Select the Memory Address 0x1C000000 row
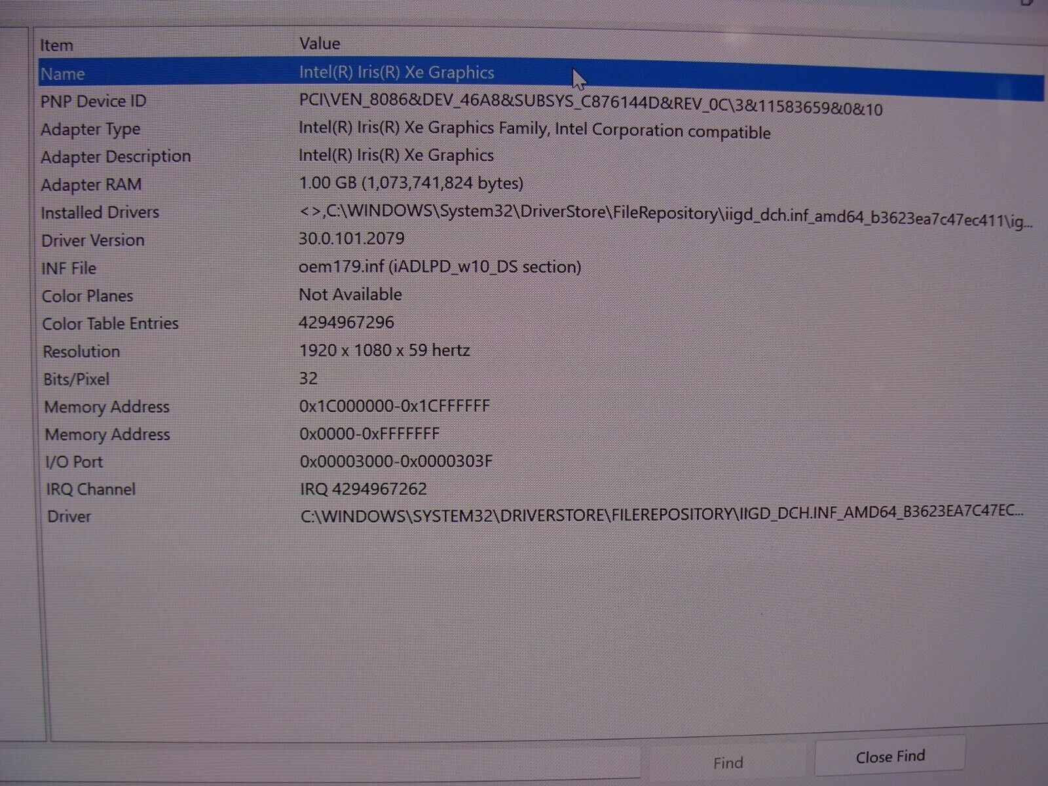This screenshot has width=1048, height=786. (x=540, y=407)
